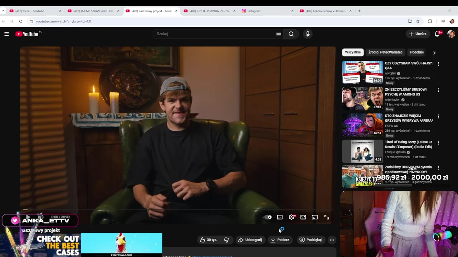View site information icon in address bar

click(31, 21)
